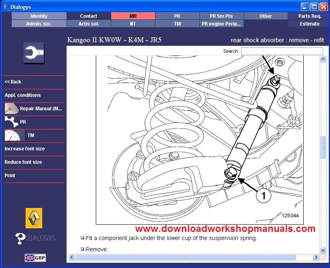Open Repair Manual (M... entry
The height and width of the screenshot is (268, 330).
41,109
